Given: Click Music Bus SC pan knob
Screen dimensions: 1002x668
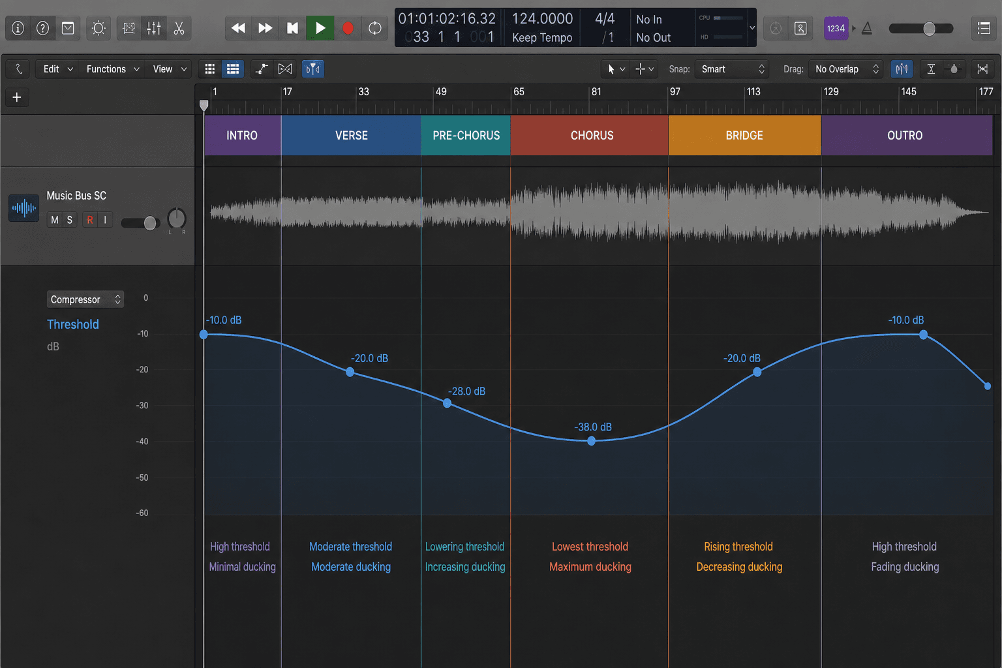Looking at the screenshot, I should pyautogui.click(x=177, y=219).
